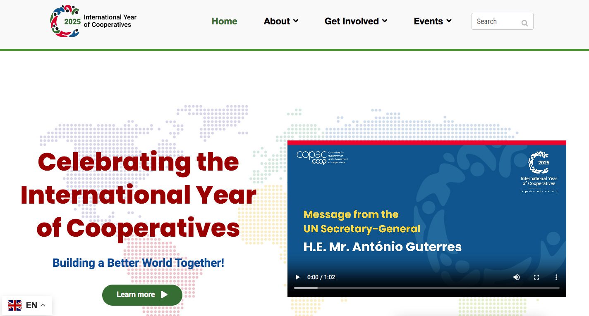Image resolution: width=589 pixels, height=316 pixels.
Task: Play the UN Secretary-General video
Action: [x=297, y=277]
